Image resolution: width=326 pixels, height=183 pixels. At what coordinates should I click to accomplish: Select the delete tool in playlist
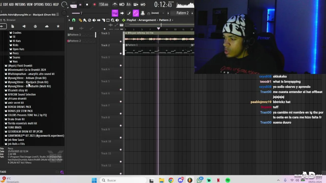coord(89,20)
